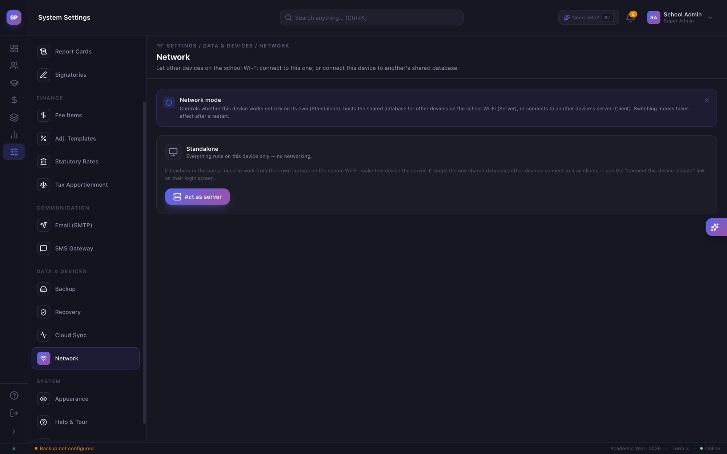Click Term 3 in status bar

[x=680, y=449]
